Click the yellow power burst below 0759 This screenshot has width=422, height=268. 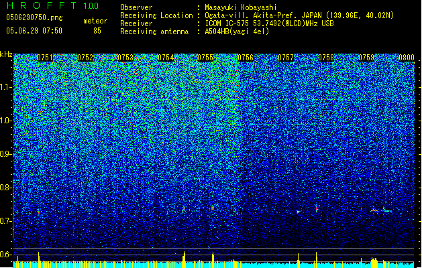(x=374, y=263)
